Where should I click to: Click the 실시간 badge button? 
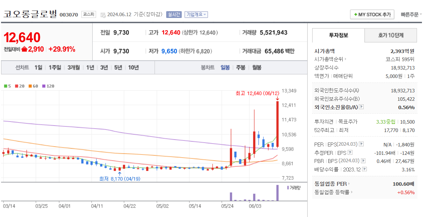[174, 14]
